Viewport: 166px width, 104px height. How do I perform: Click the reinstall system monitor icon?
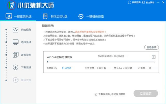point(9,16)
